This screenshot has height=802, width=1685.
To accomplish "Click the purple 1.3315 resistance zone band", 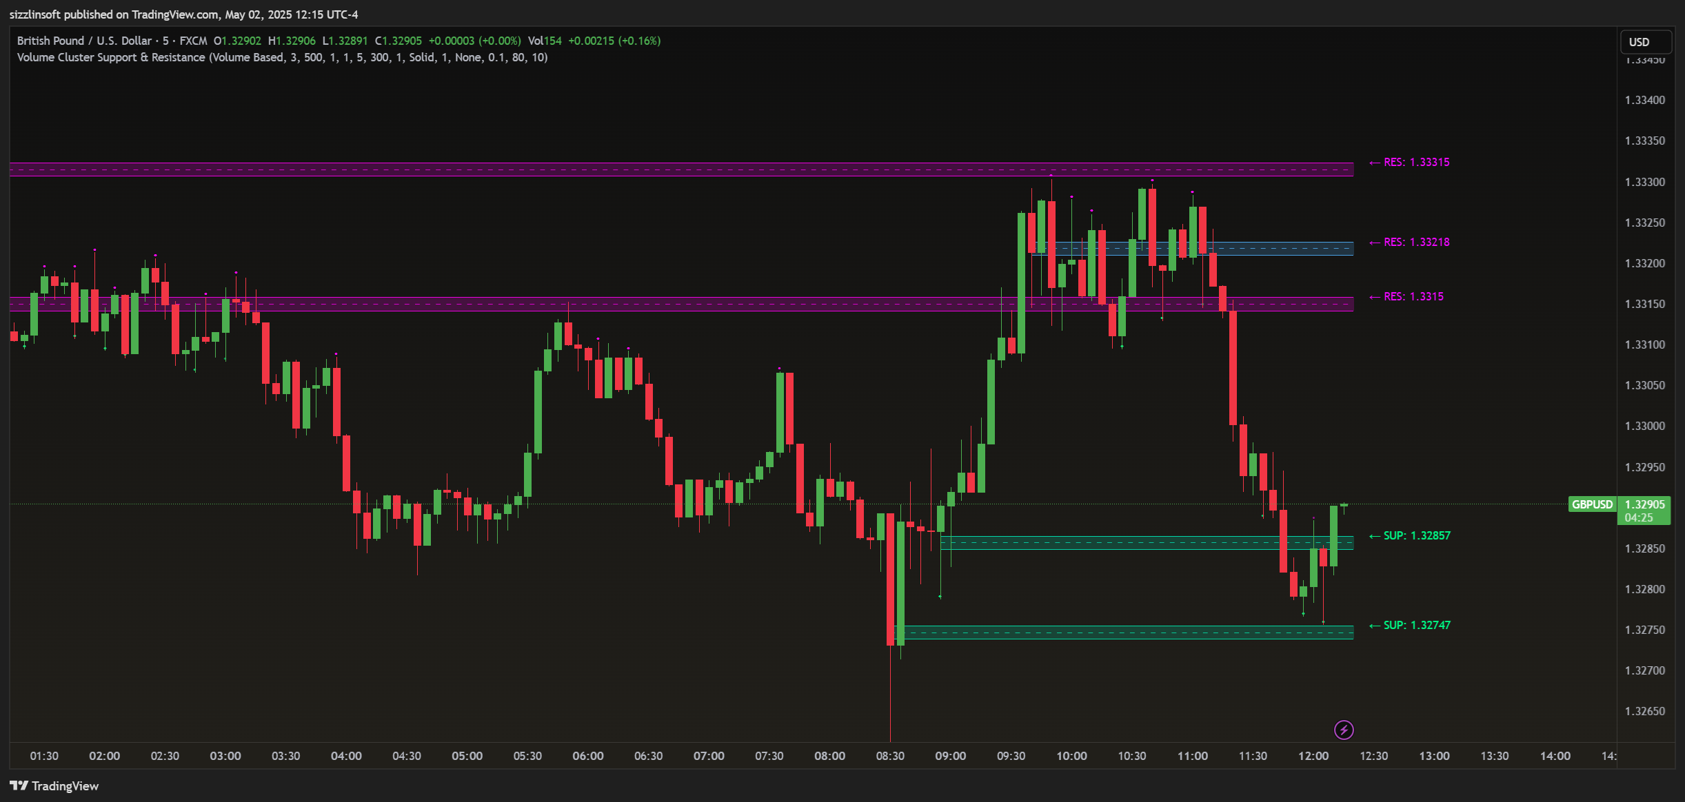I will coord(681,304).
